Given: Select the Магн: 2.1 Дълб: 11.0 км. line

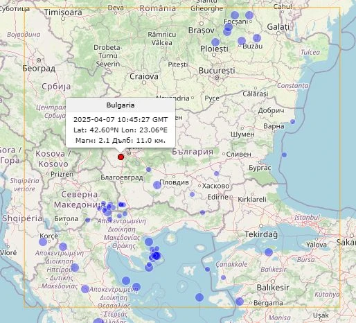Looking at the screenshot, I should pyautogui.click(x=121, y=141).
